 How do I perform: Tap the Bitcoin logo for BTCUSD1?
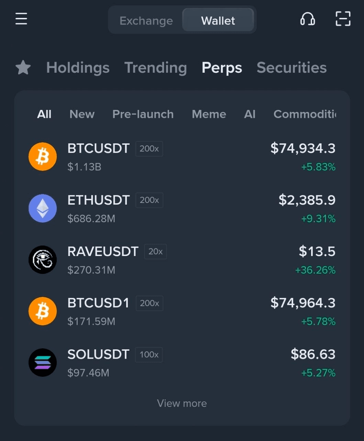[43, 311]
